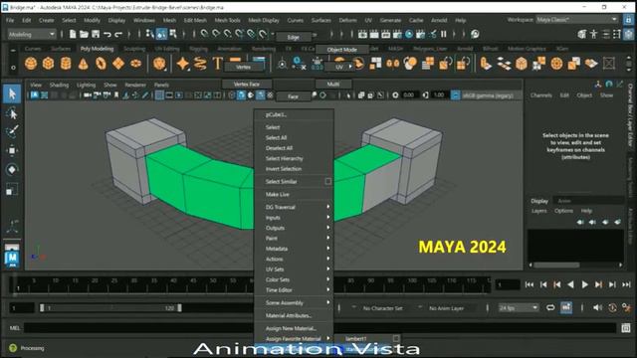637x358 pixels.
Task: Click the Multi marking menu button
Action: pos(333,84)
